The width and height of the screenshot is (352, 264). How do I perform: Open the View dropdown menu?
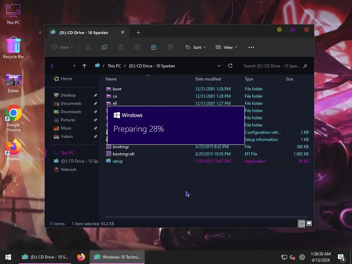tap(226, 47)
